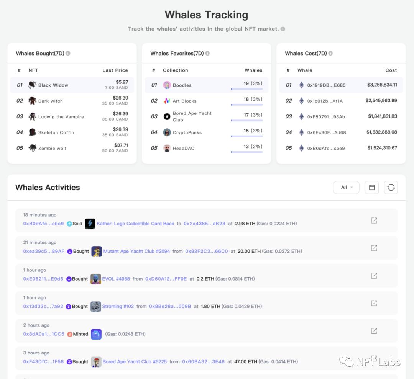Open wallet address 0xea39c5...89AF
This screenshot has height=379, width=414.
coord(44,252)
